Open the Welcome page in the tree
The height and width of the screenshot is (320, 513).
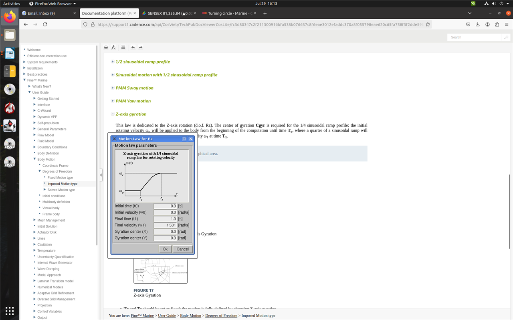coord(34,50)
